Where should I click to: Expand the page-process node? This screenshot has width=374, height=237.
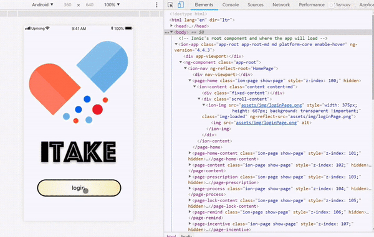pyautogui.click(x=190, y=188)
